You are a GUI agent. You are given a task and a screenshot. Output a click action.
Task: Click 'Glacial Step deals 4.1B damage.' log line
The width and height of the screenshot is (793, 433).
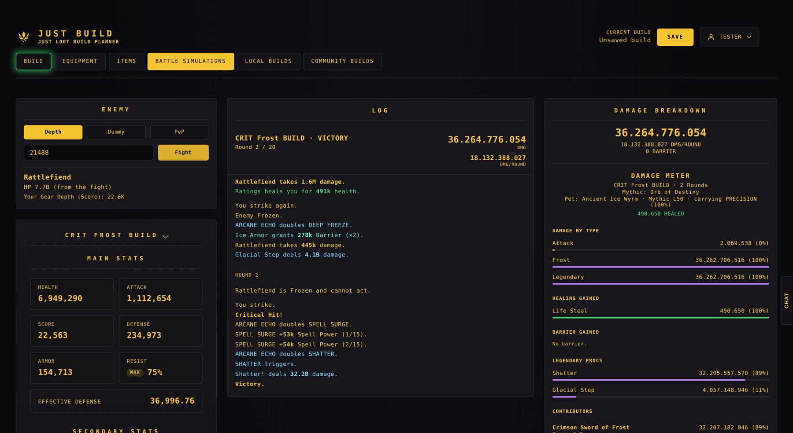pos(292,255)
